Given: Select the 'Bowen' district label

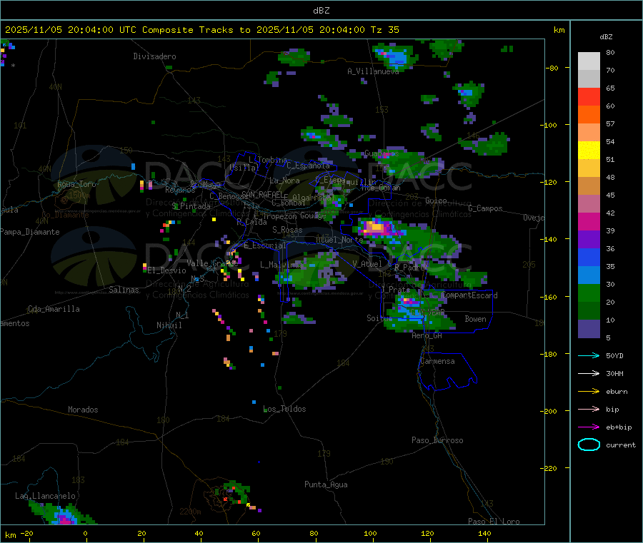Looking at the screenshot, I should point(475,319).
